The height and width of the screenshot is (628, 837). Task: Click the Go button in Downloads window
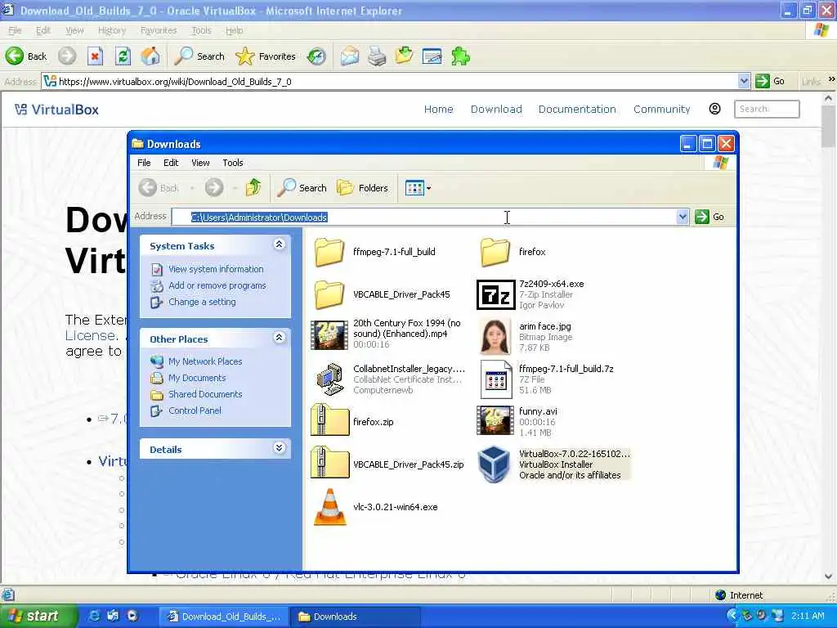click(709, 217)
